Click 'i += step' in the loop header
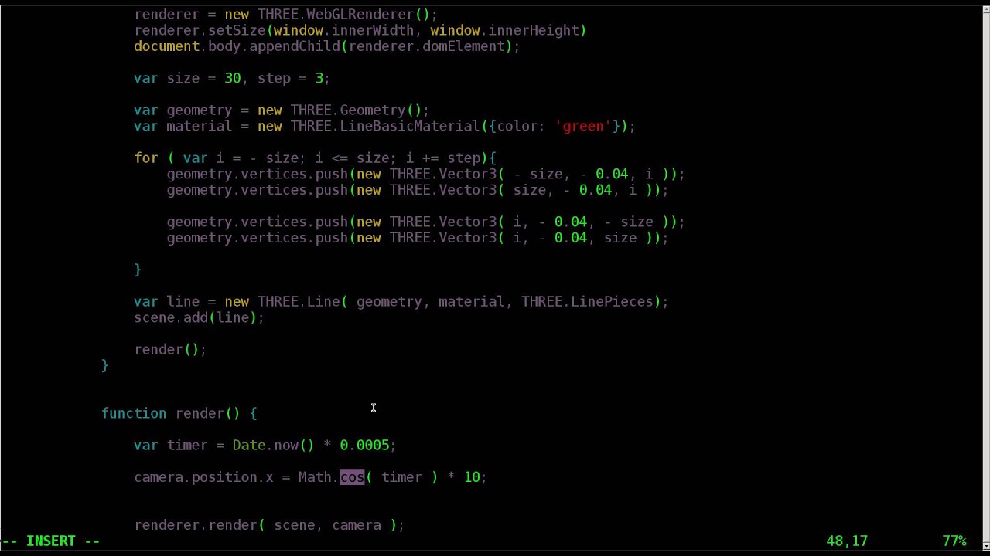Image resolution: width=990 pixels, height=556 pixels. (443, 158)
